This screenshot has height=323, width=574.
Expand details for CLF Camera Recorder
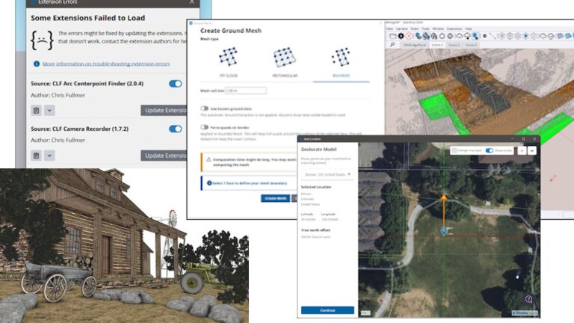(x=49, y=156)
